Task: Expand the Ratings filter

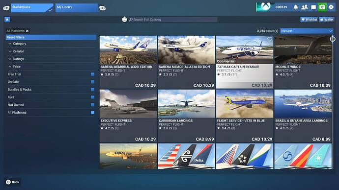Action: click(51, 59)
